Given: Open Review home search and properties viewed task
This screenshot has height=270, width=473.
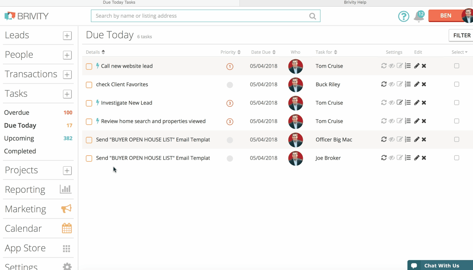Looking at the screenshot, I should pos(153,121).
